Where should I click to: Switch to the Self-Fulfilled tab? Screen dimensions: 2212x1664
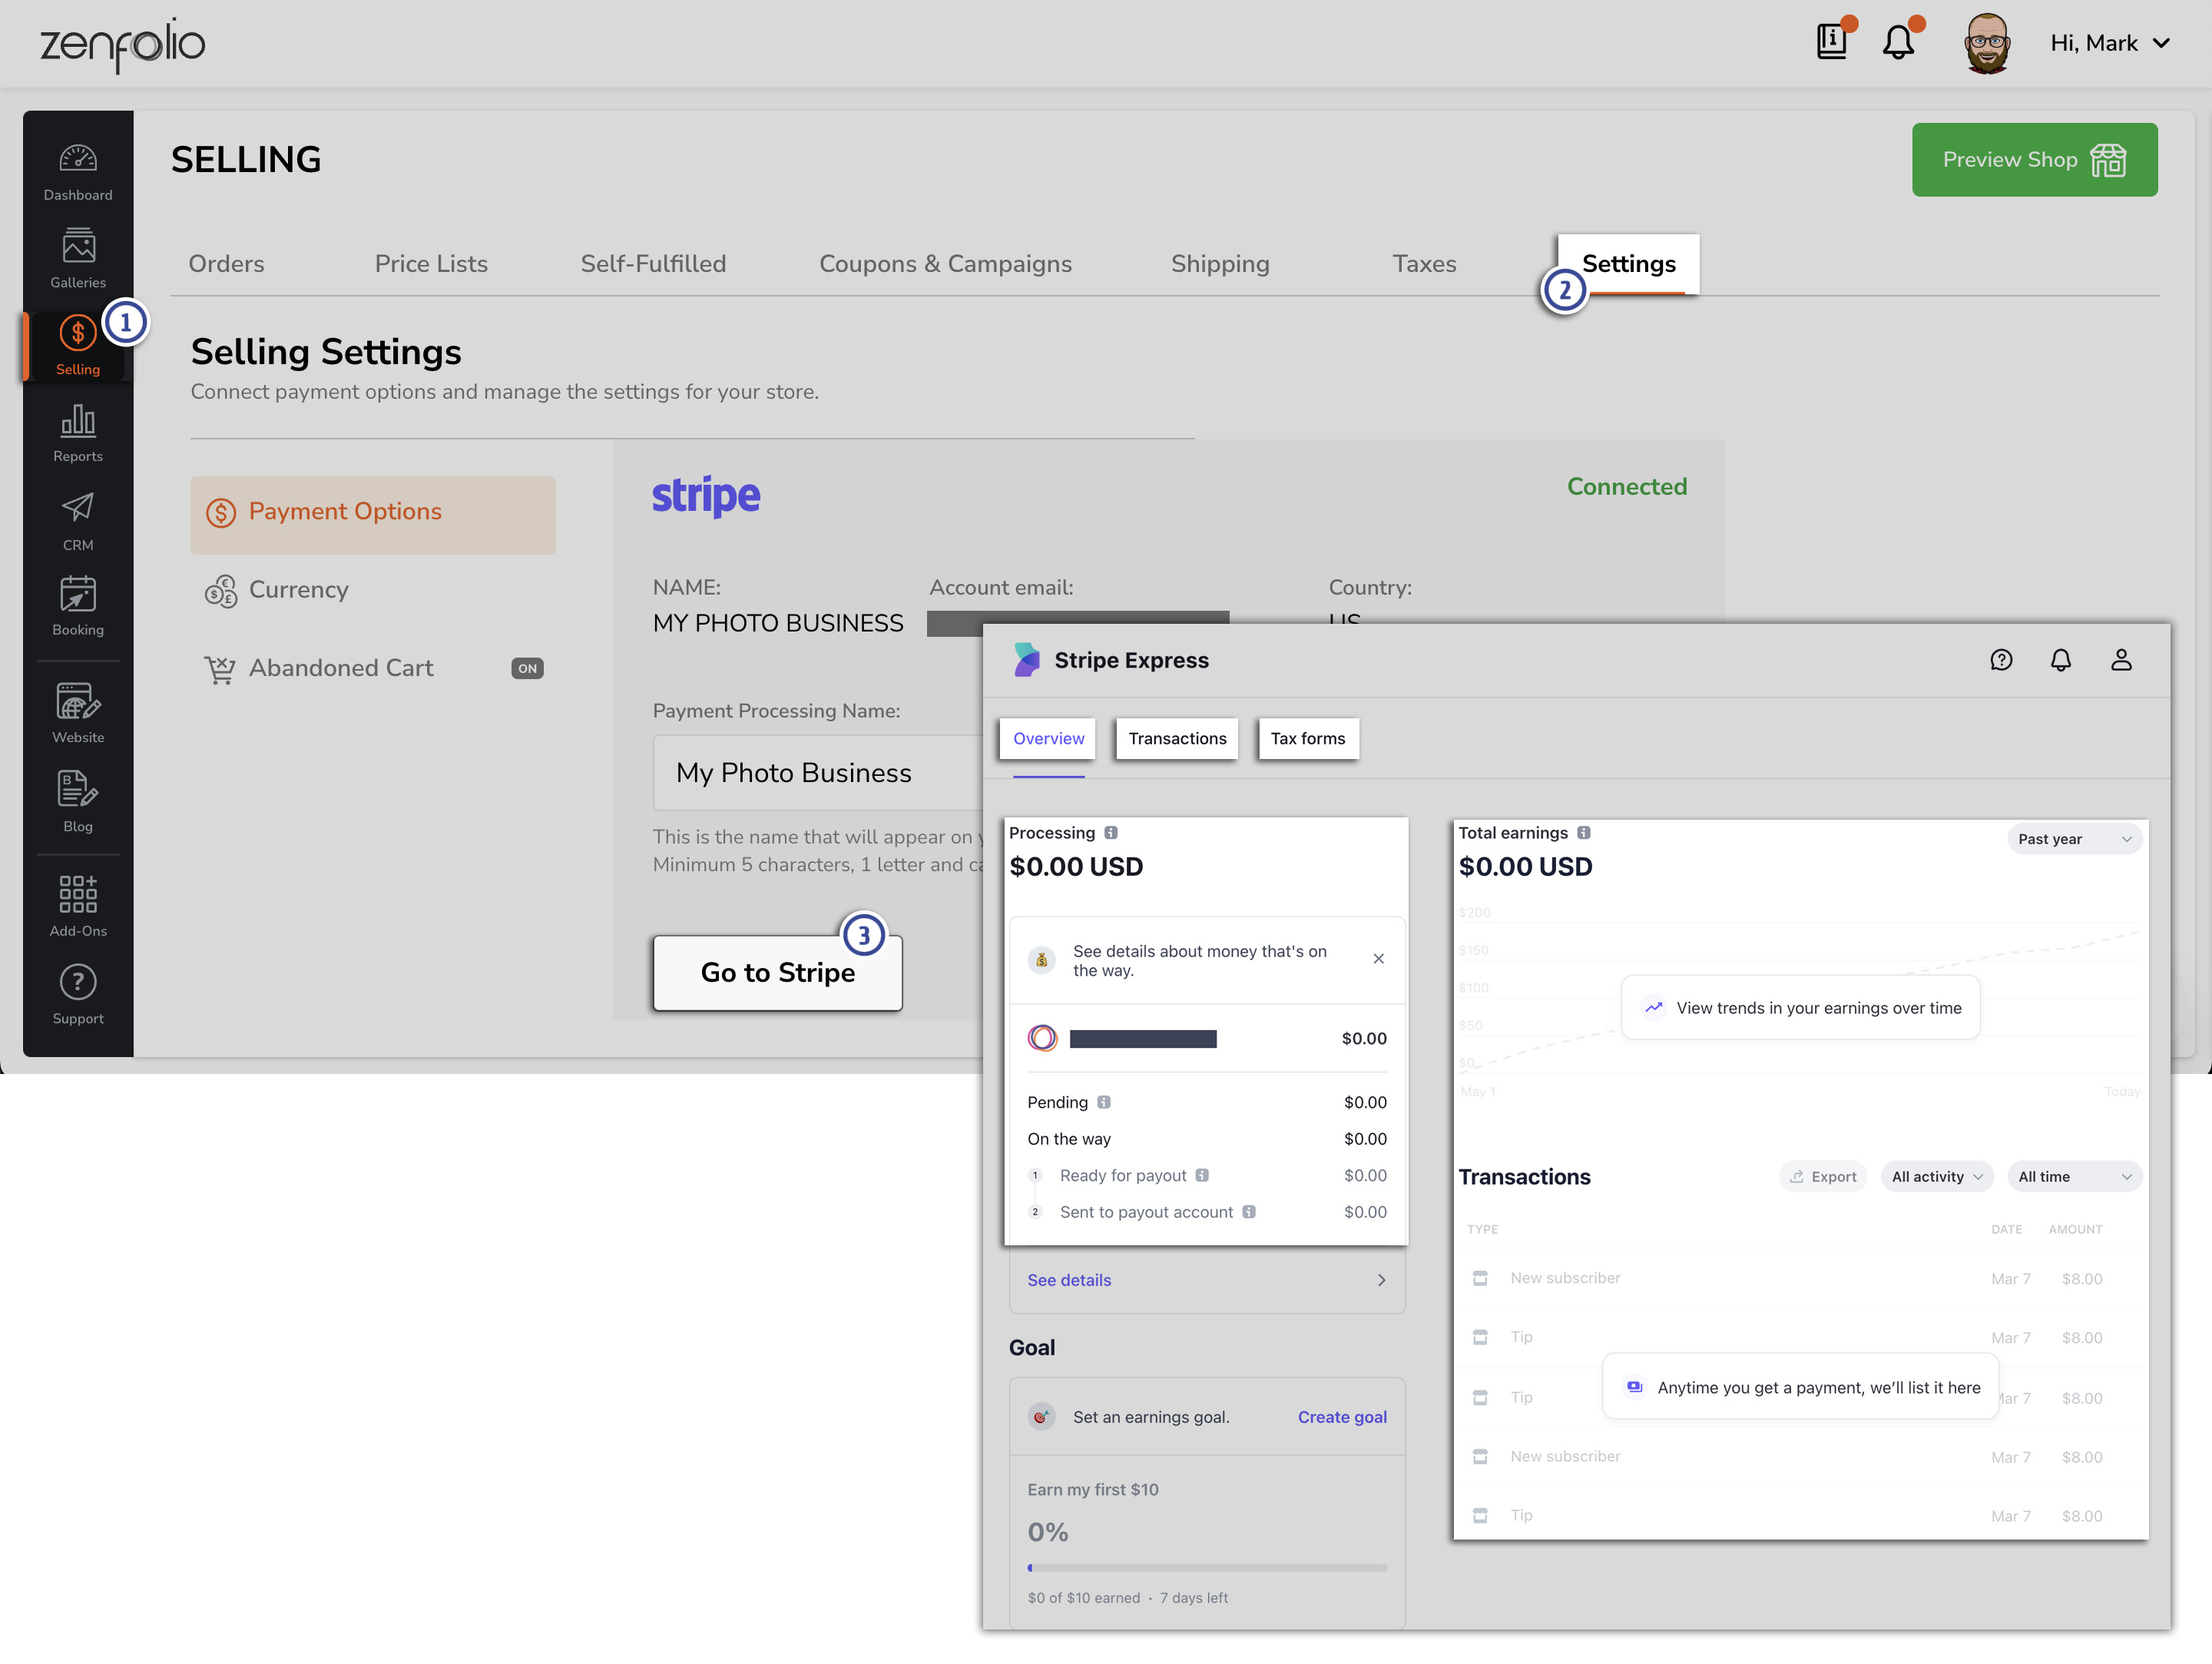(x=654, y=264)
